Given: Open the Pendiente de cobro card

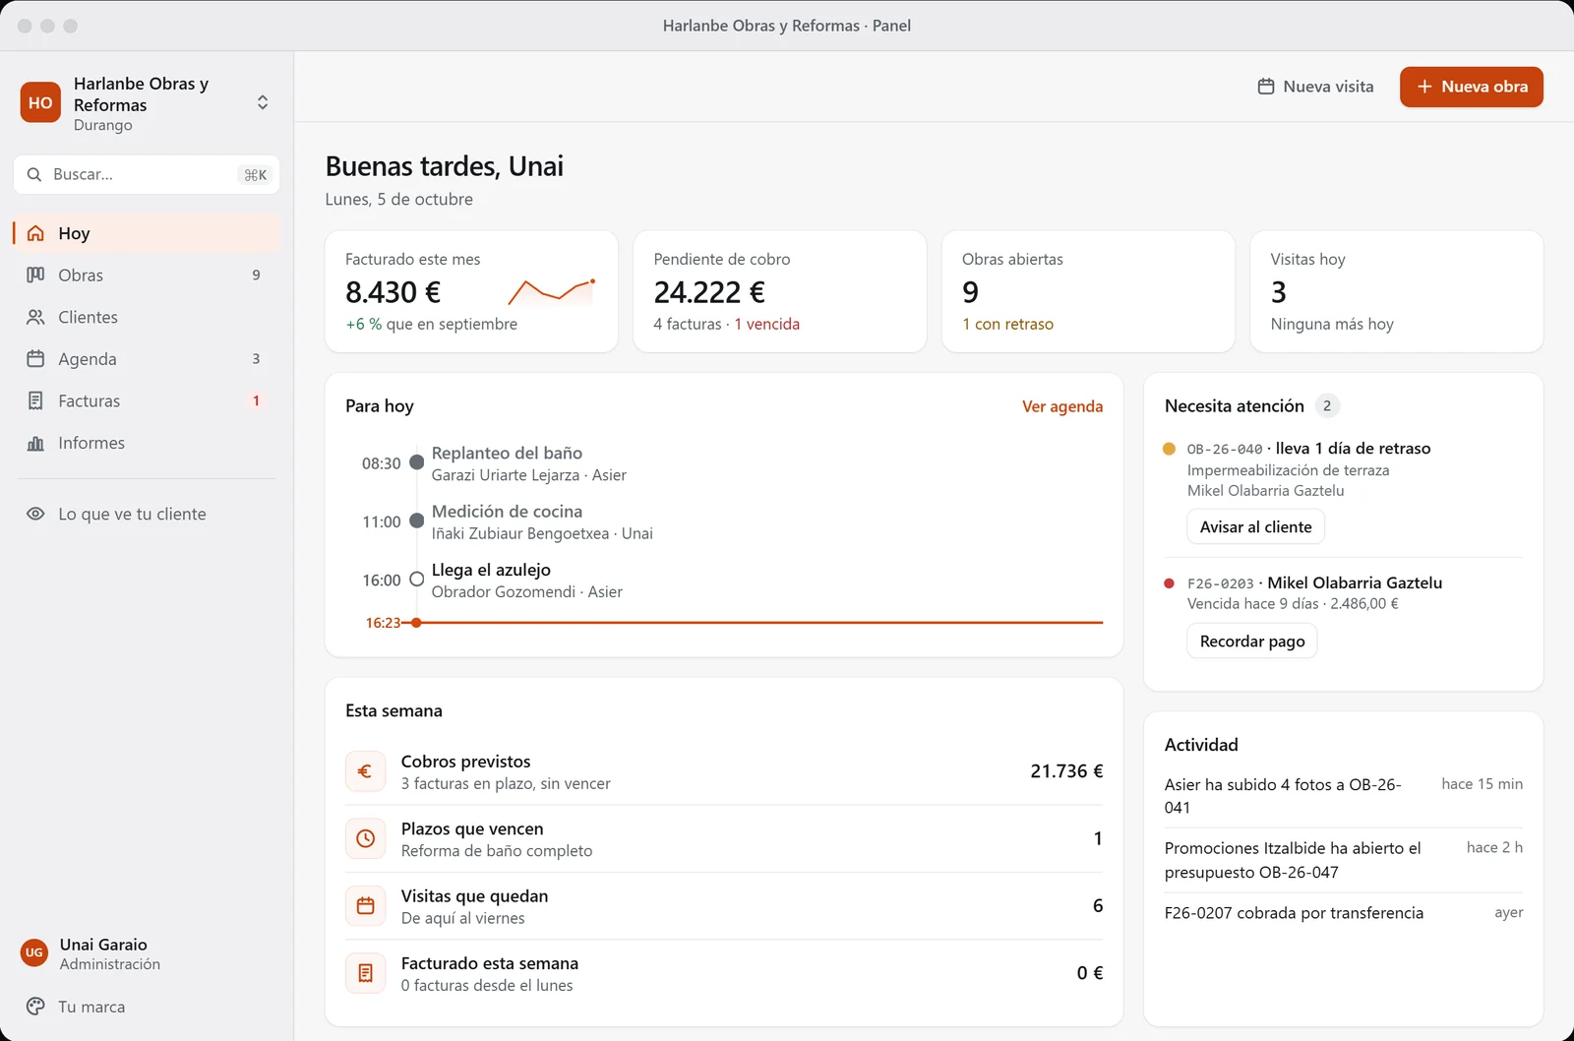Looking at the screenshot, I should 779,291.
